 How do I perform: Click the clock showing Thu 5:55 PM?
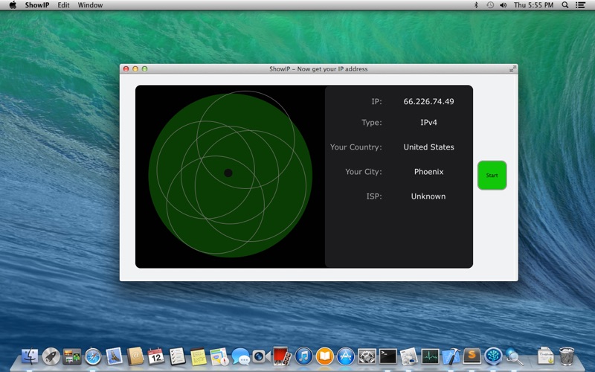(x=533, y=5)
